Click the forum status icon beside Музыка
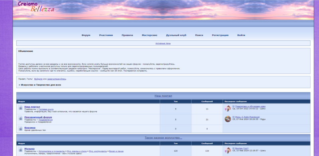Viewport: 319px width, 156px height. pyautogui.click(x=21, y=150)
